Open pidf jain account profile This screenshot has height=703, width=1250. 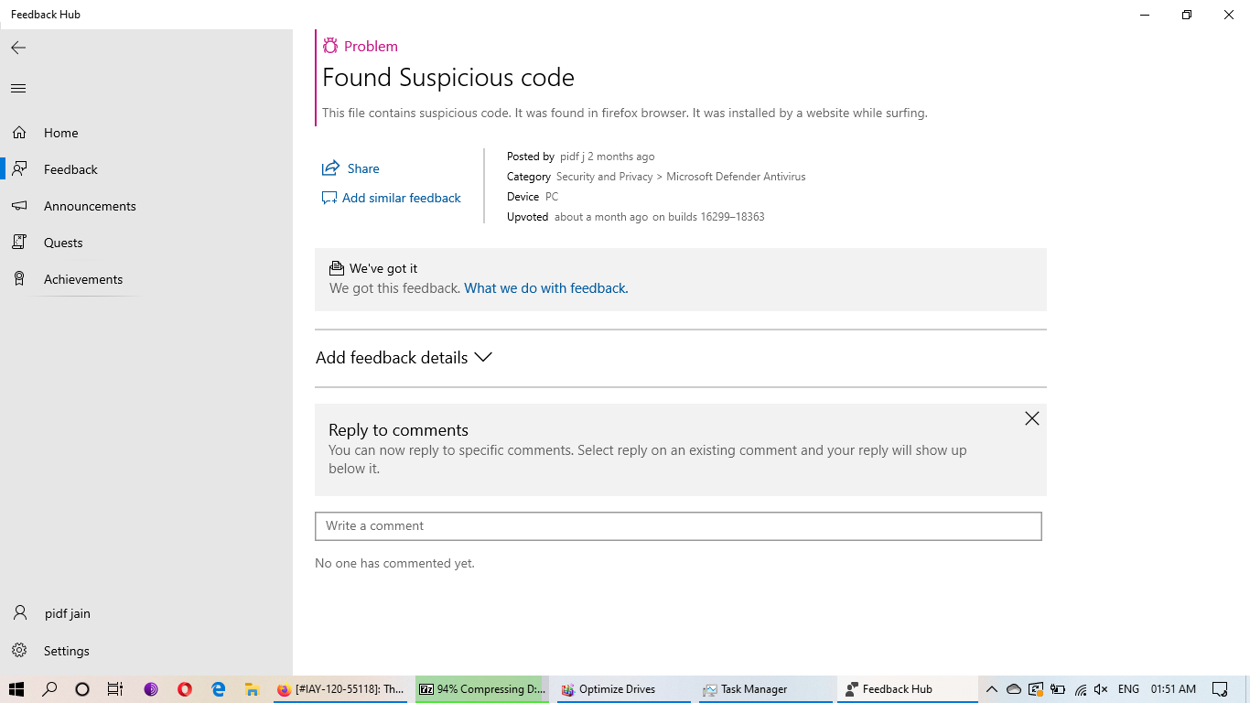(67, 613)
